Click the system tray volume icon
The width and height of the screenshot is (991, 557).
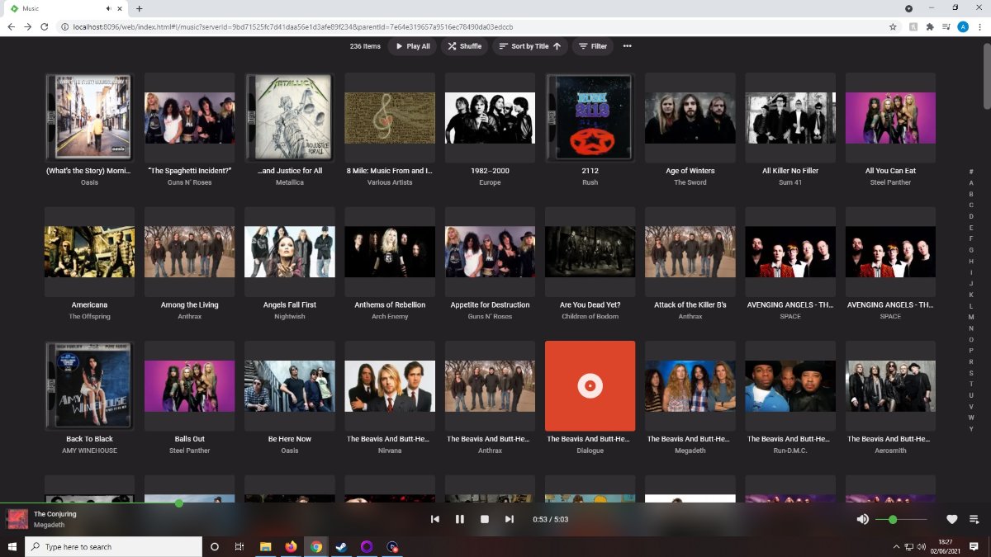[922, 546]
